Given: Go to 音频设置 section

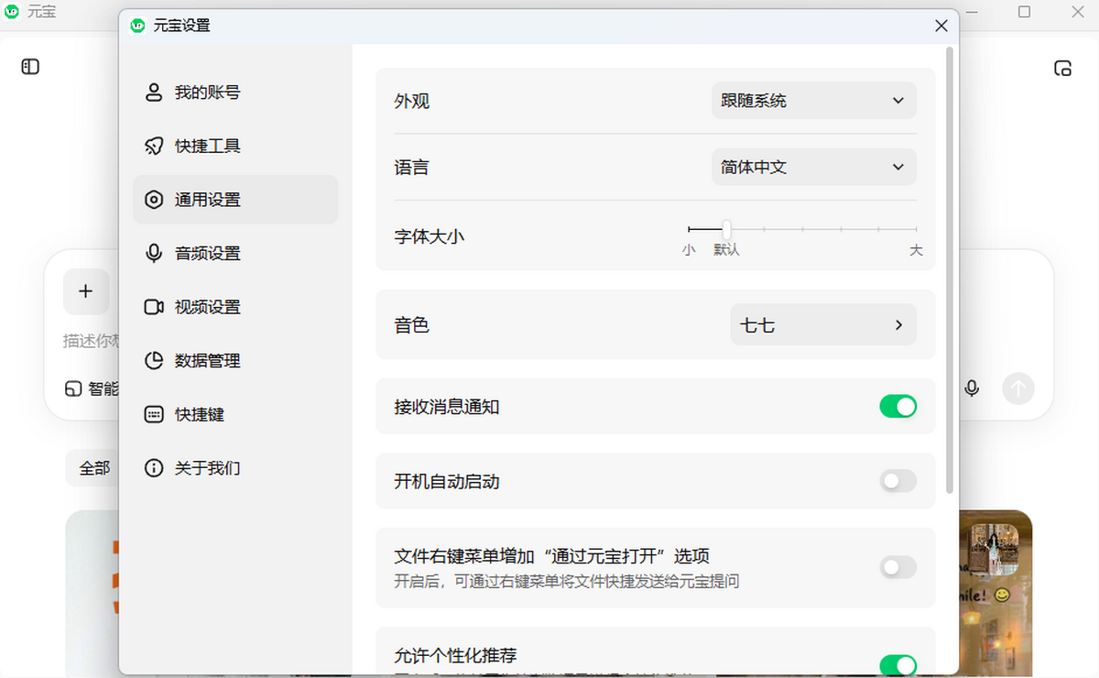Looking at the screenshot, I should tap(235, 253).
